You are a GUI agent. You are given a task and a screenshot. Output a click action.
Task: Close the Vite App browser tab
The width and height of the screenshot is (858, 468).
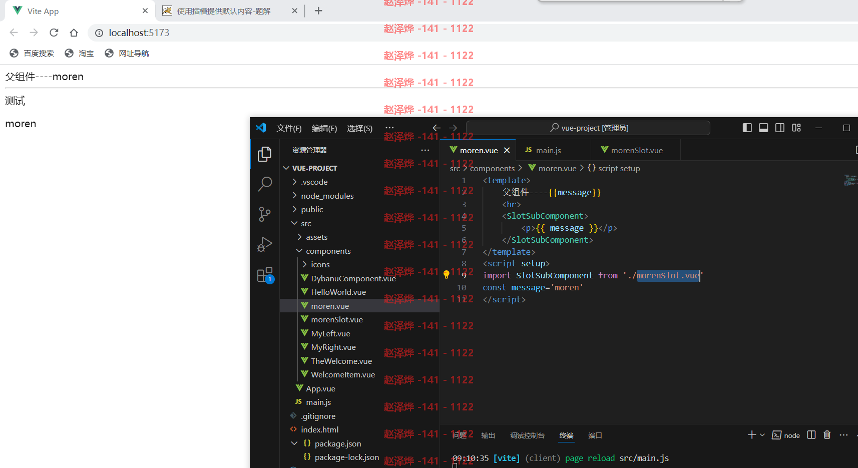(145, 11)
